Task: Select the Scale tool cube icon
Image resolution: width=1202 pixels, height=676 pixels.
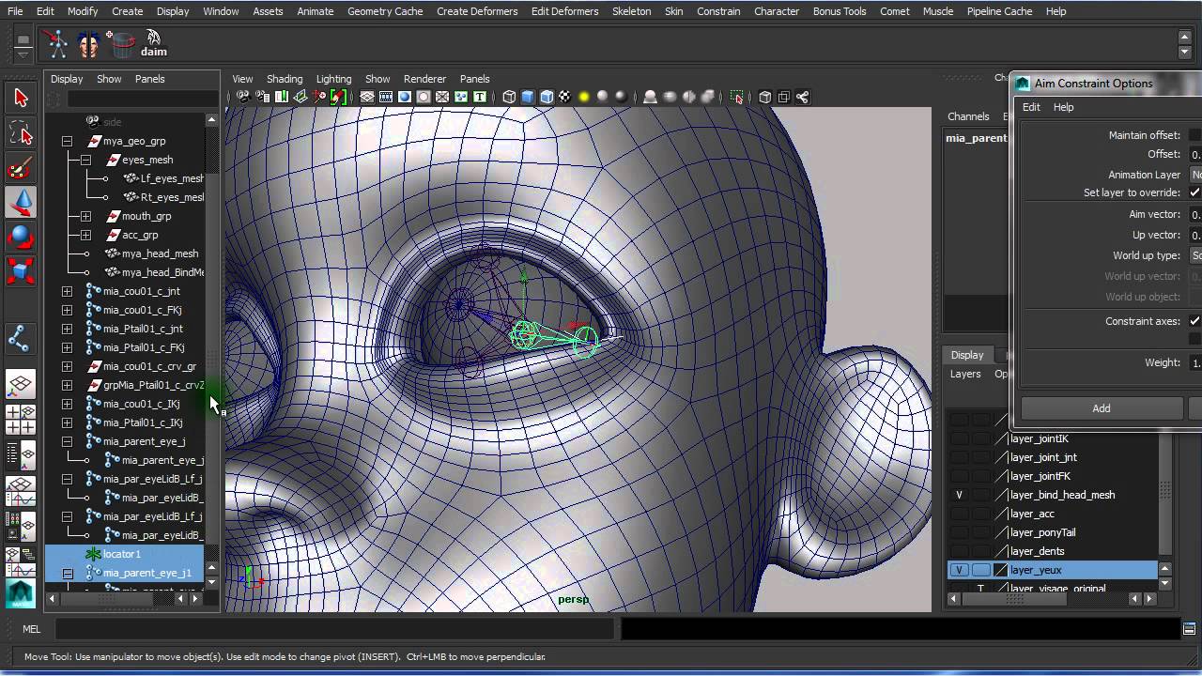Action: point(21,271)
